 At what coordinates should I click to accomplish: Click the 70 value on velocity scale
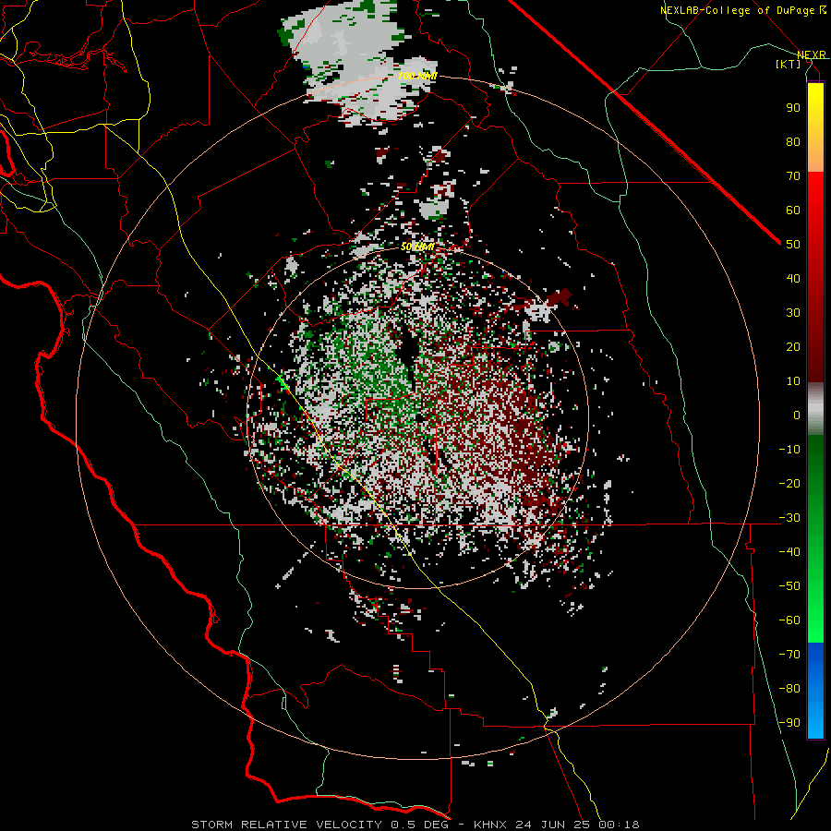tap(793, 176)
